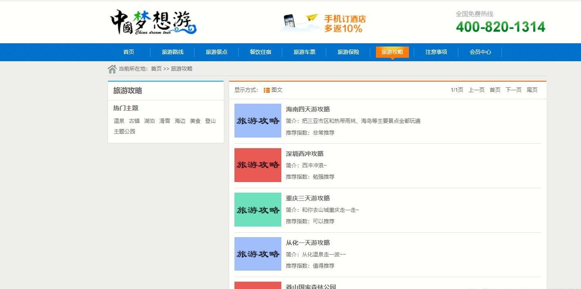
Task: Switch display mode to 图文
Action: (x=277, y=90)
